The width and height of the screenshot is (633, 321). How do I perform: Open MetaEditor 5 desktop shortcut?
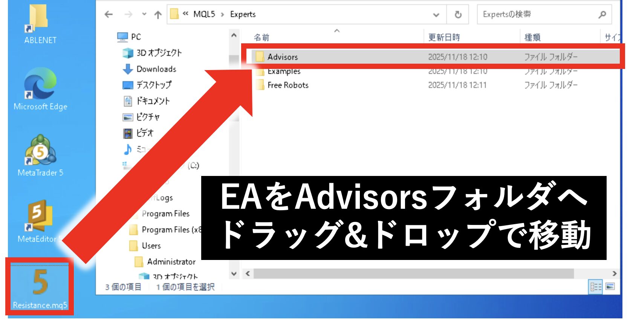tap(38, 220)
